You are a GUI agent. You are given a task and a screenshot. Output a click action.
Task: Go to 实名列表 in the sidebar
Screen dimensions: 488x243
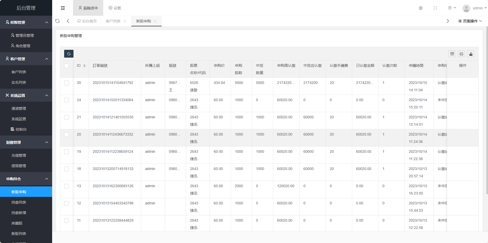26,82
